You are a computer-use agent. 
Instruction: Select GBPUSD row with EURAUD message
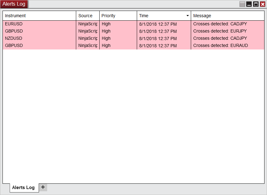point(134,46)
